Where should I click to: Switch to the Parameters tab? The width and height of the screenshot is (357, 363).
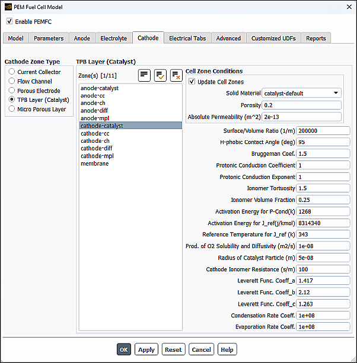click(49, 38)
